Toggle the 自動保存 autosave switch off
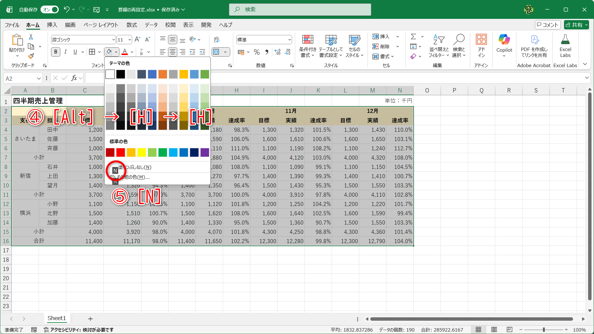The height and width of the screenshot is (334, 594). 49,10
